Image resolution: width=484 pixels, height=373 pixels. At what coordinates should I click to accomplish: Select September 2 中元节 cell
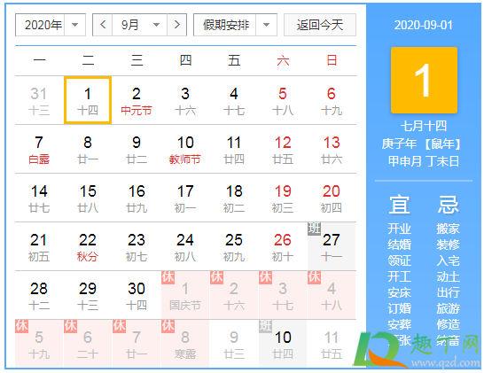137,101
